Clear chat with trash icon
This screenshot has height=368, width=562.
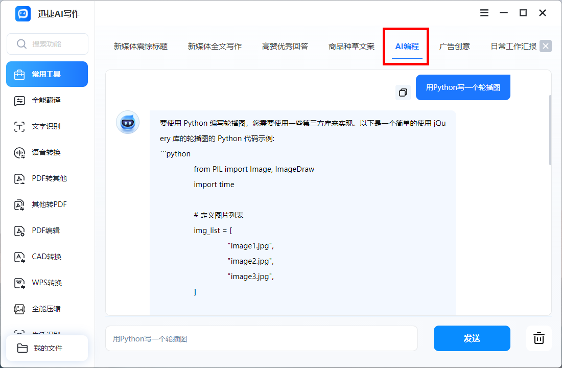[538, 338]
